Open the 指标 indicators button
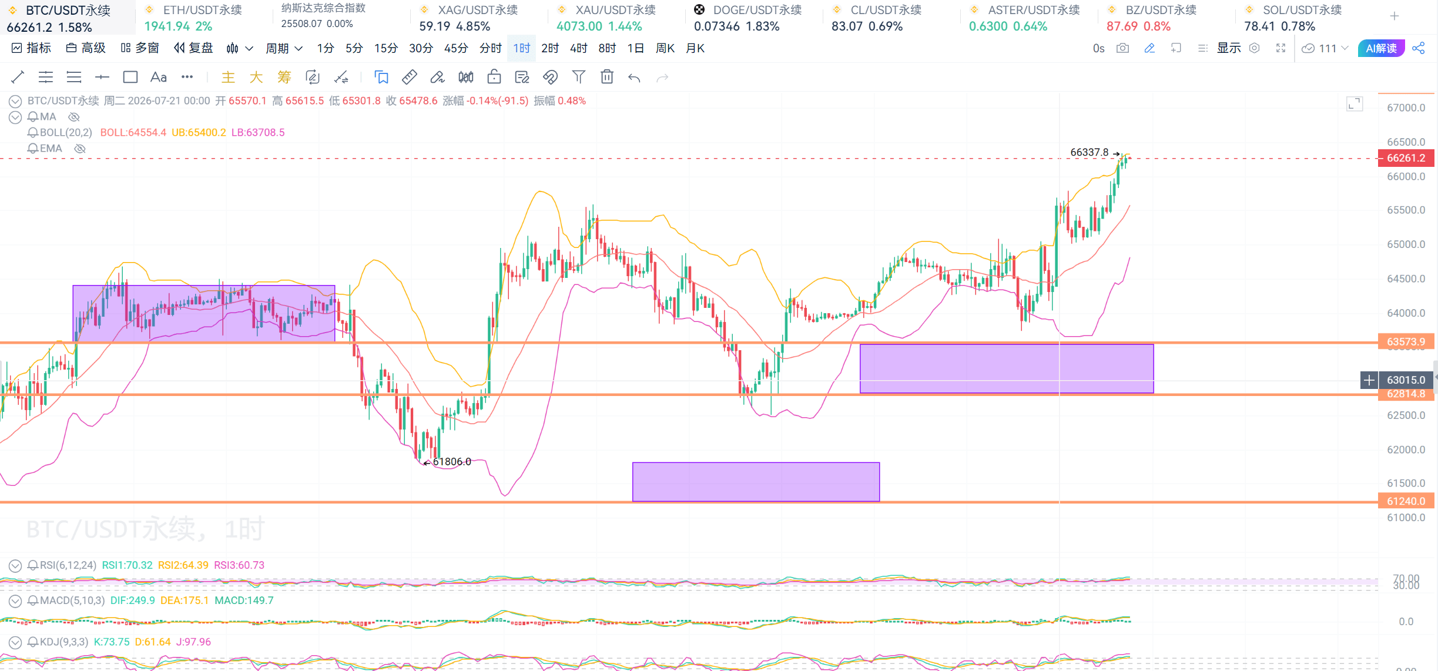This screenshot has height=671, width=1438. point(32,48)
